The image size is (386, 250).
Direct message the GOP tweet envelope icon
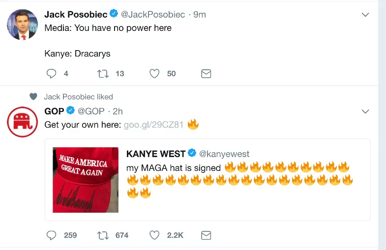[207, 235]
